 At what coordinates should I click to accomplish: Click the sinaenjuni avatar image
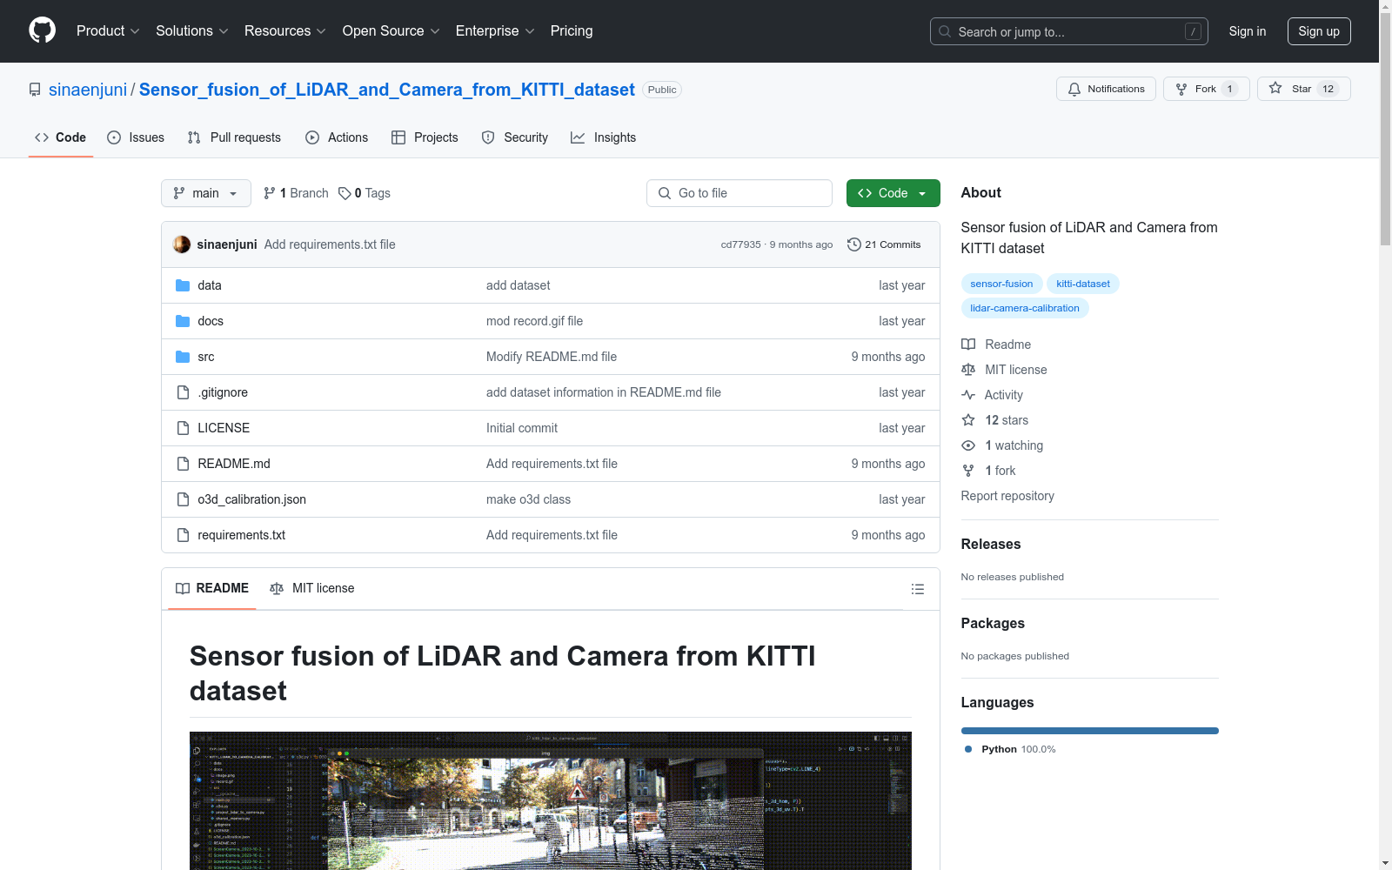182,244
